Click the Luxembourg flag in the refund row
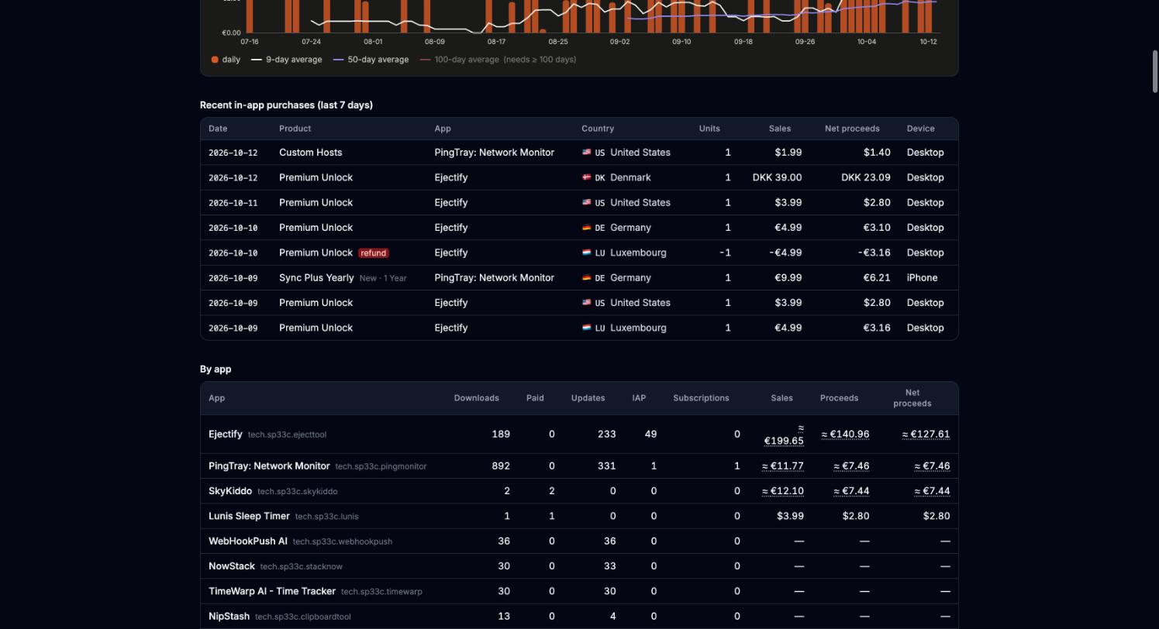The height and width of the screenshot is (629, 1159). tap(586, 253)
